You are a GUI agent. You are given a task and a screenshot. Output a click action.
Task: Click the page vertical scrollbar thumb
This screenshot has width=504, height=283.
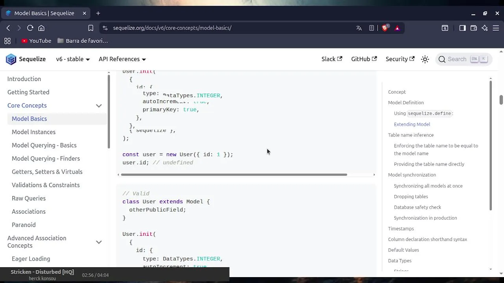coord(501,100)
